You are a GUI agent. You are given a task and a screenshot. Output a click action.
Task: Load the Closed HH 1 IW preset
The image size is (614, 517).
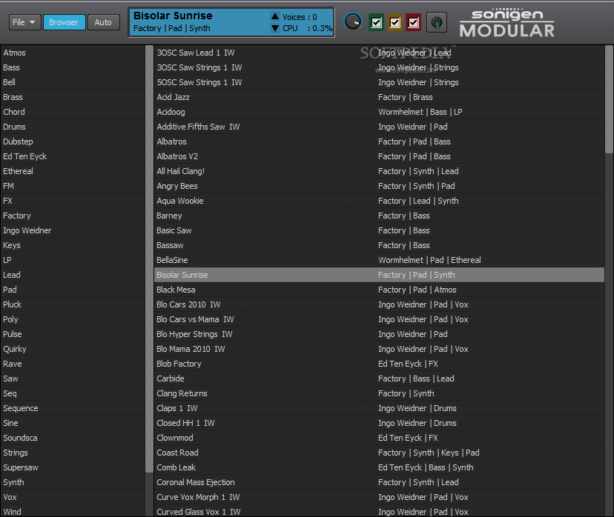[380, 423]
